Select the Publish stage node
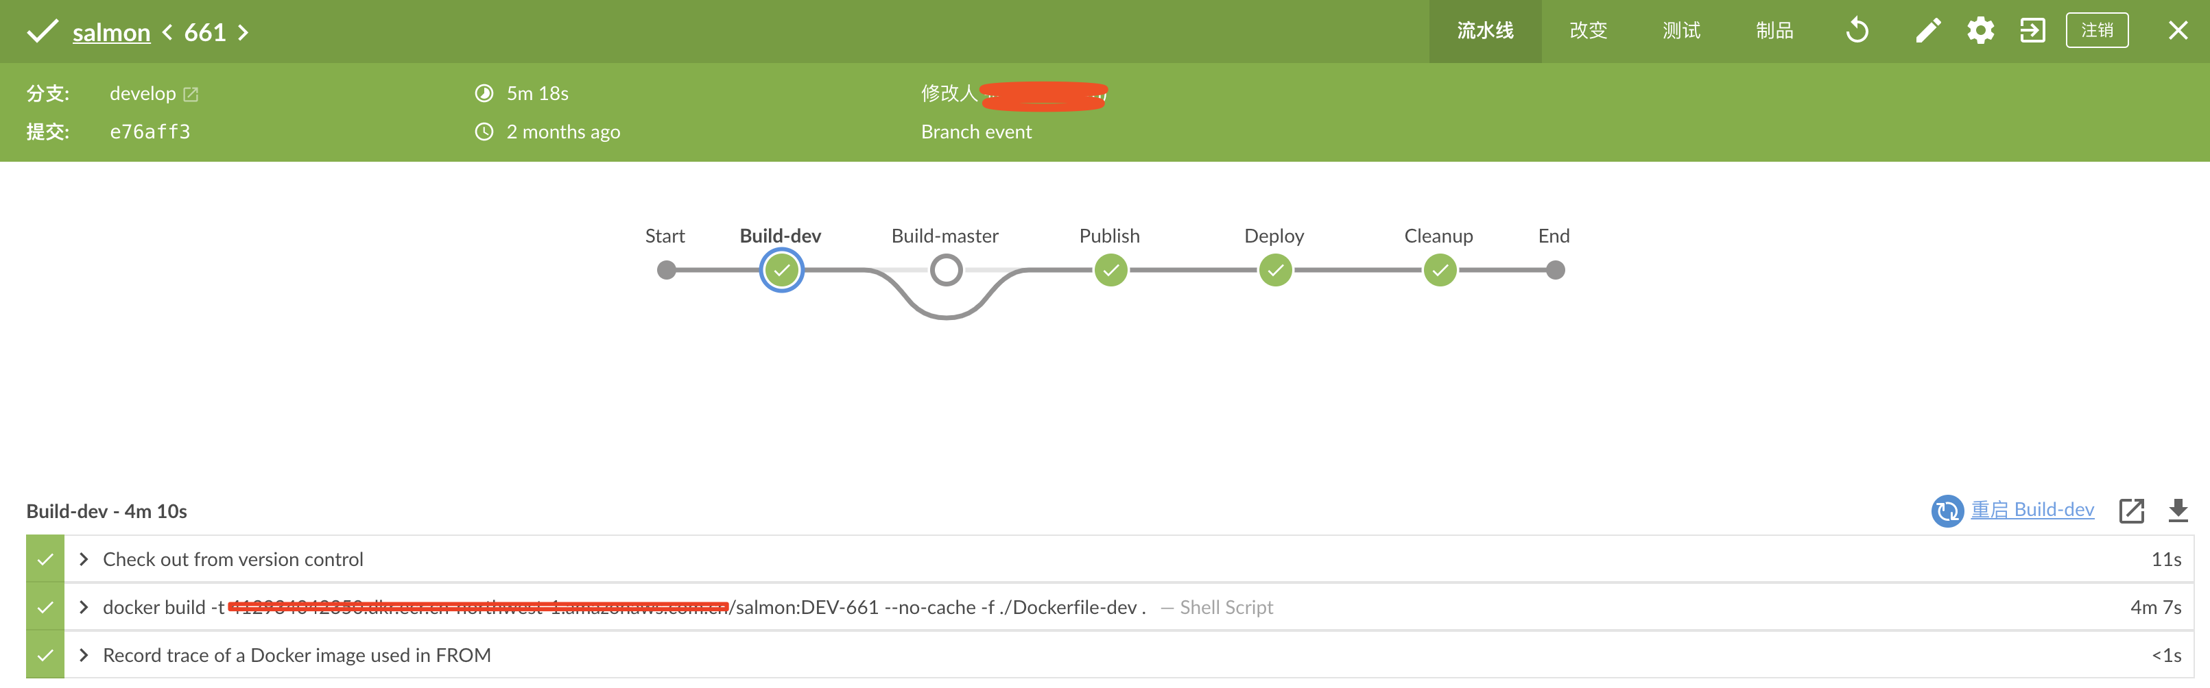The width and height of the screenshot is (2210, 688). coord(1110,271)
